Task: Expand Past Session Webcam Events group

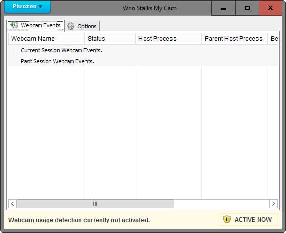Action: pos(58,61)
